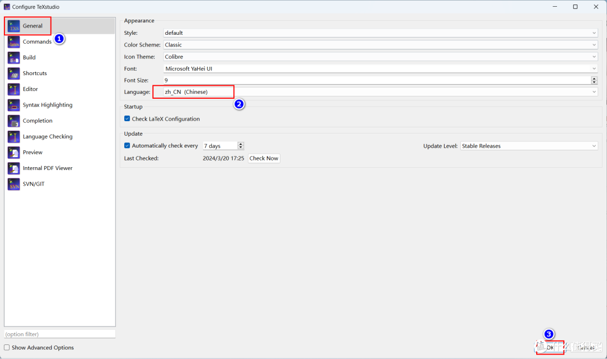Switch to the Build settings page

(60, 58)
